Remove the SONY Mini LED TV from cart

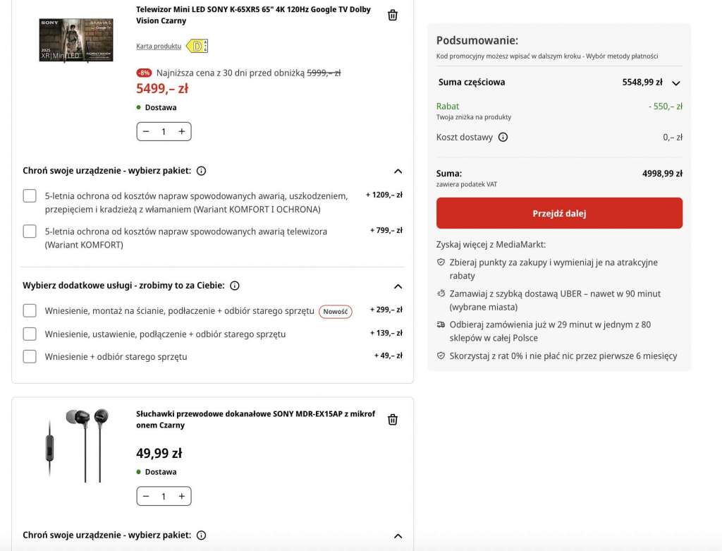click(x=393, y=14)
